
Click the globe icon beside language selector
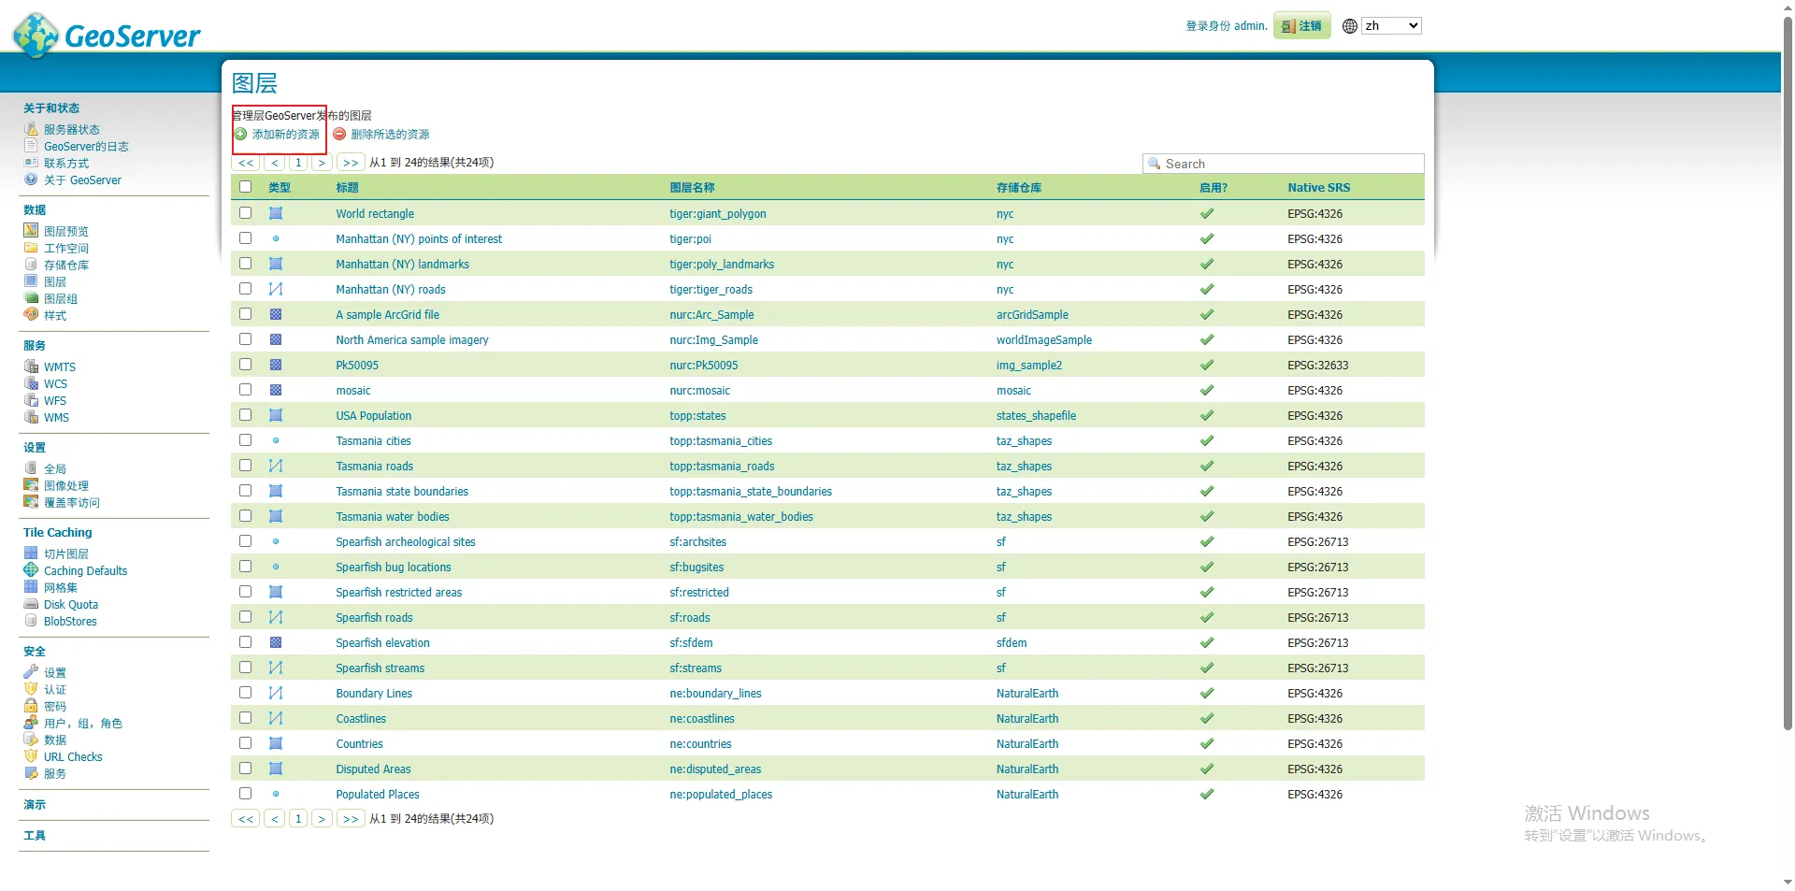click(1349, 26)
